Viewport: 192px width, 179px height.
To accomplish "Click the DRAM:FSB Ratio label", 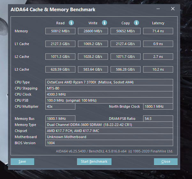I will pos(122,119).
